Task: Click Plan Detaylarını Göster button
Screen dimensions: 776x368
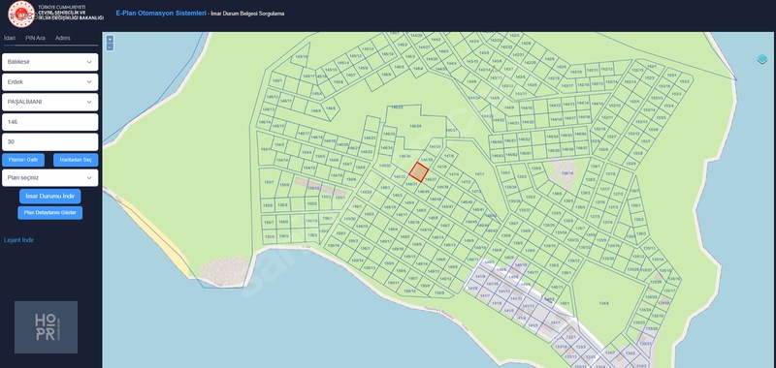Action: (50, 213)
